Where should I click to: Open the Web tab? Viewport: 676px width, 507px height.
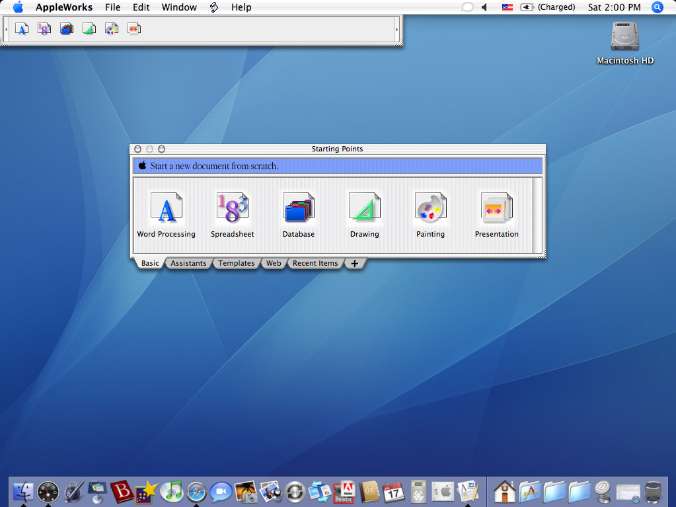point(274,263)
